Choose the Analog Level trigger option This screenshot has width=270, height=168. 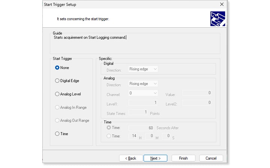point(68,94)
